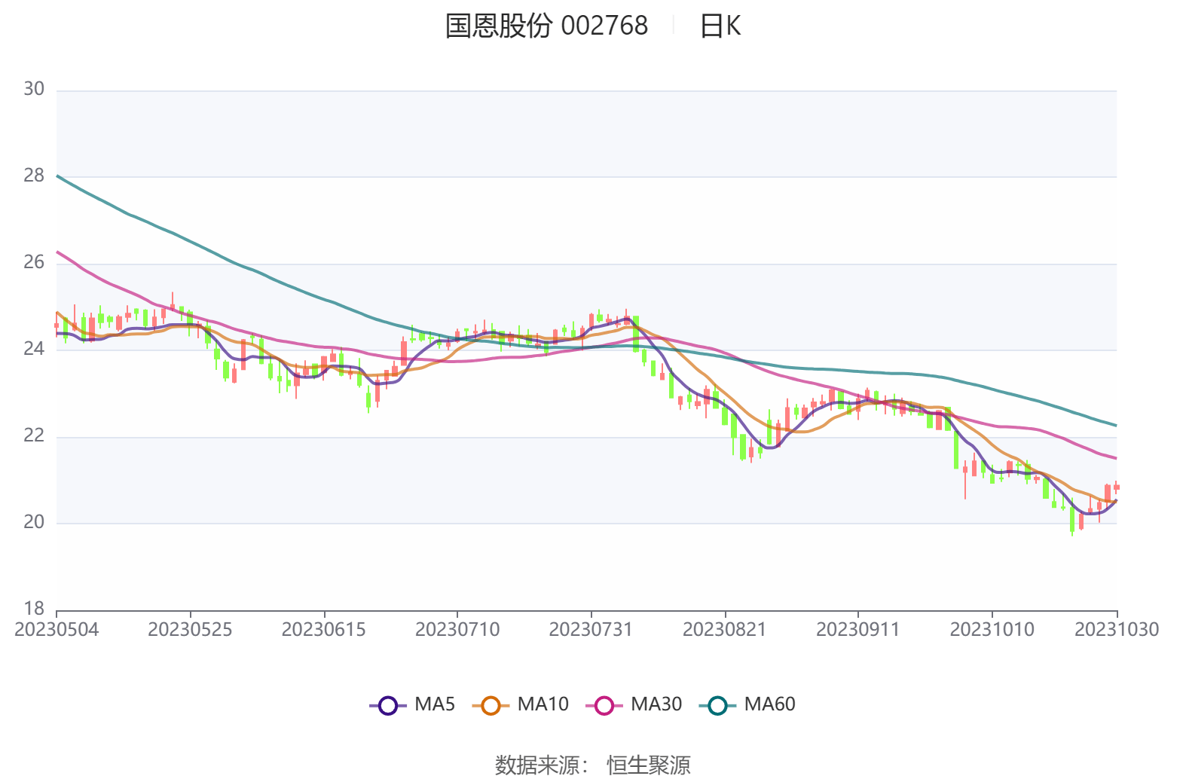Hide the MA10 line using its legend text
This screenshot has width=1186, height=779.
tap(543, 704)
